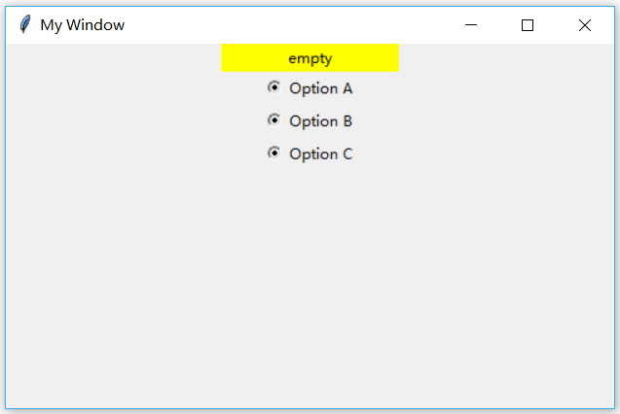Select the Option A radio button circle

[x=274, y=86]
